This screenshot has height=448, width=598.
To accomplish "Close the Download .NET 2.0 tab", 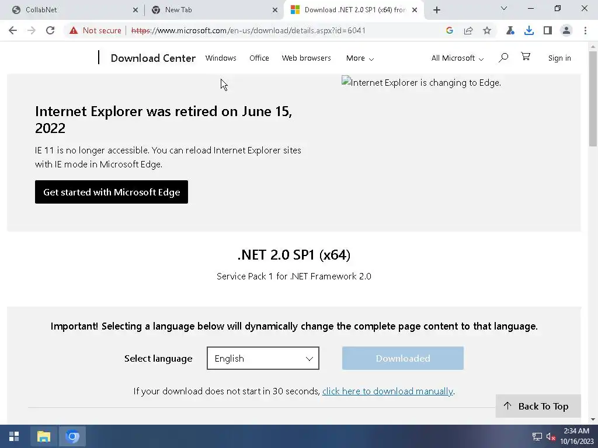I will tap(415, 10).
